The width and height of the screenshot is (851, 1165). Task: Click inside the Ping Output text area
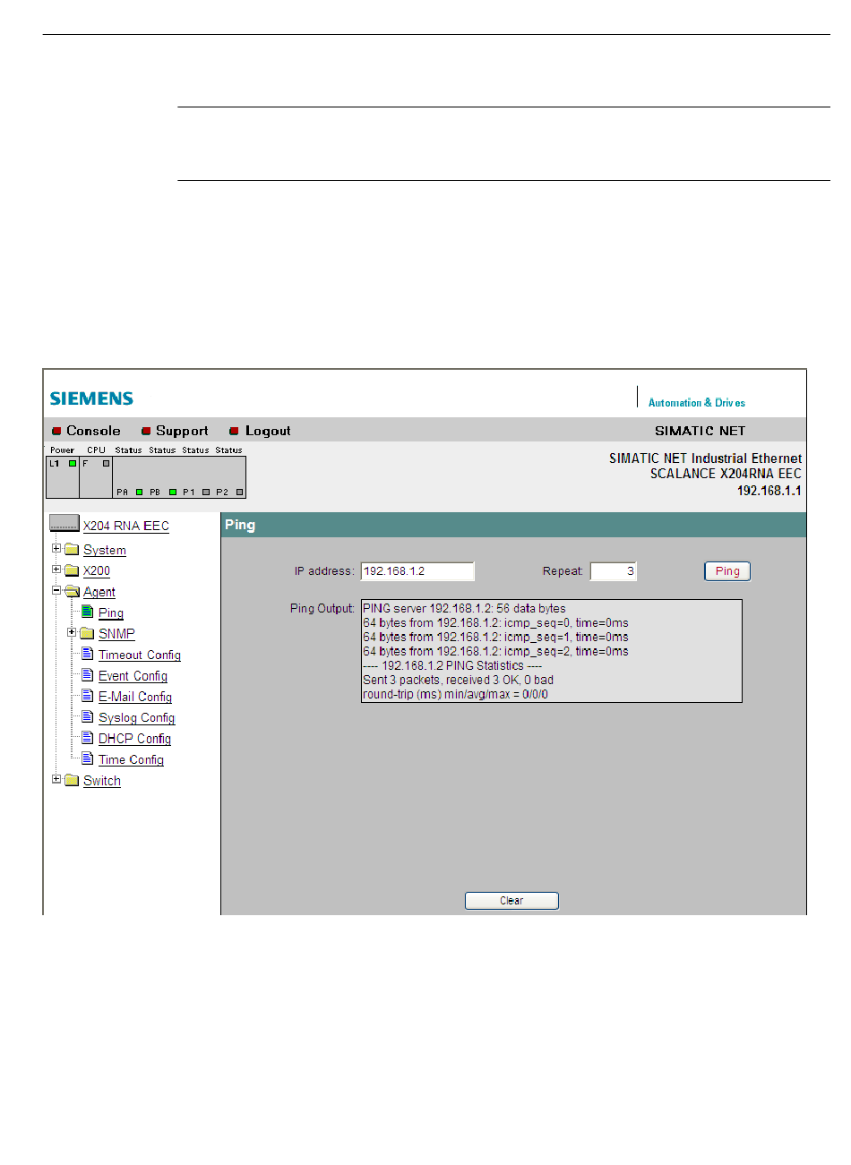tap(552, 651)
